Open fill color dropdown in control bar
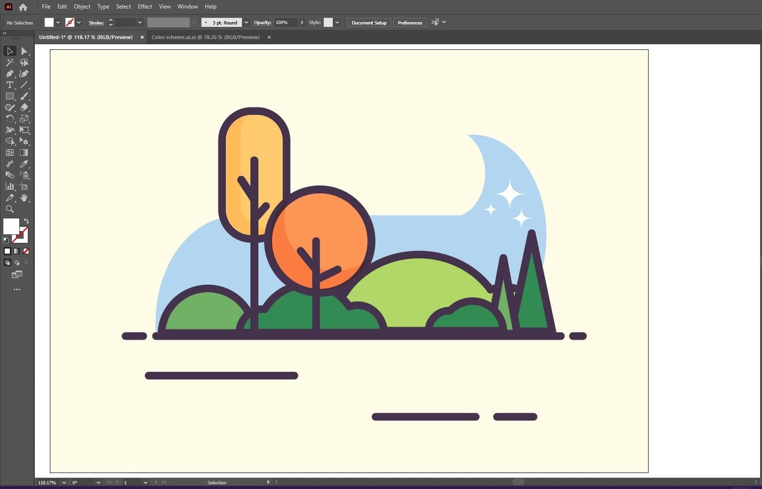Screen dimensions: 762x489 tap(58, 23)
